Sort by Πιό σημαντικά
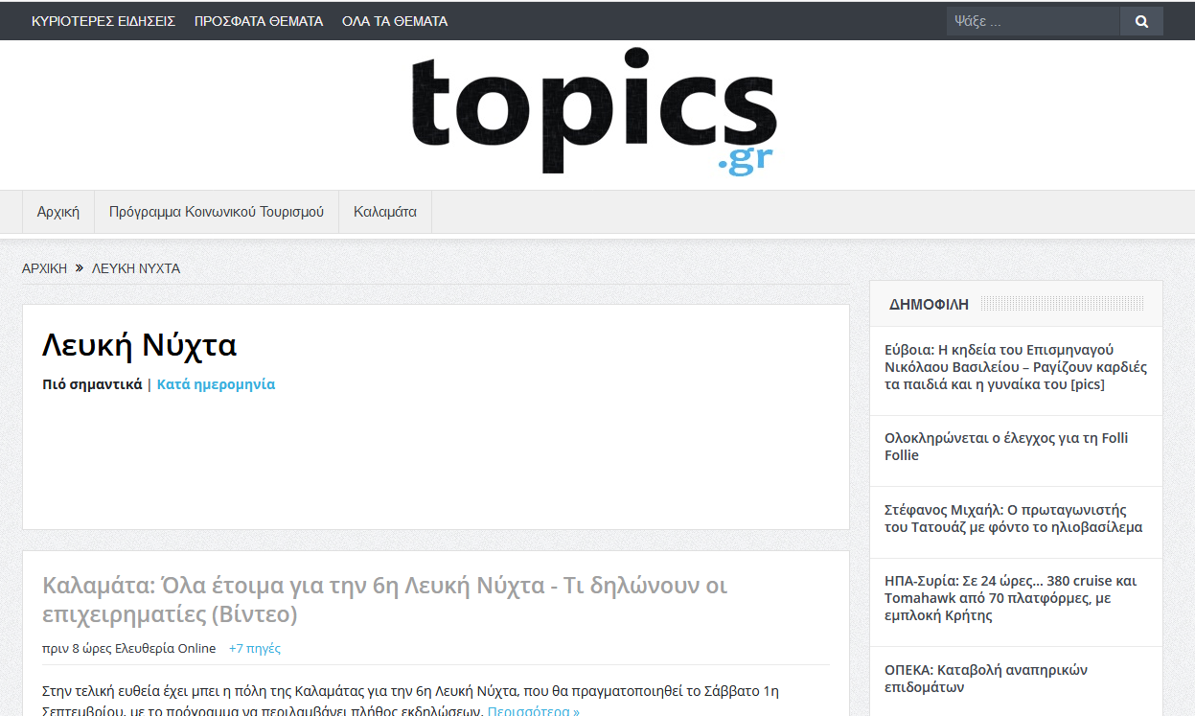This screenshot has height=716, width=1195. click(92, 384)
